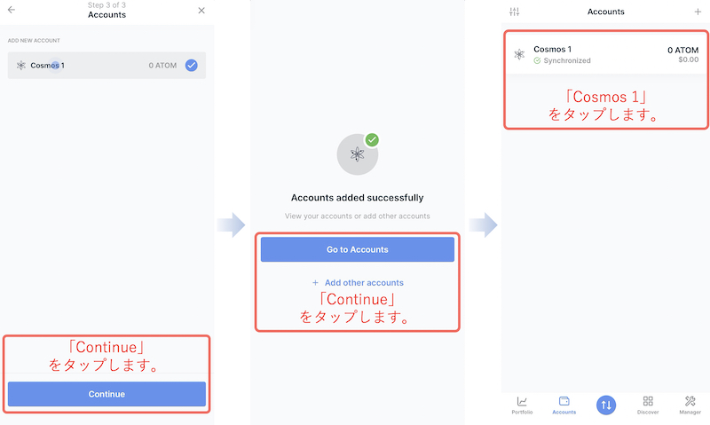
Task: Open the Manager tab
Action: (x=690, y=405)
